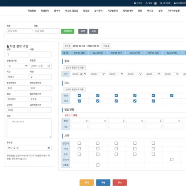Go to the 급식관리 menu
The height and width of the screenshot is (186, 186).
tap(98, 11)
